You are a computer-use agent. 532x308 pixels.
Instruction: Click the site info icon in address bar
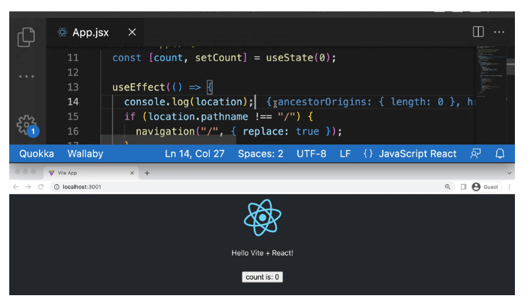click(x=57, y=187)
